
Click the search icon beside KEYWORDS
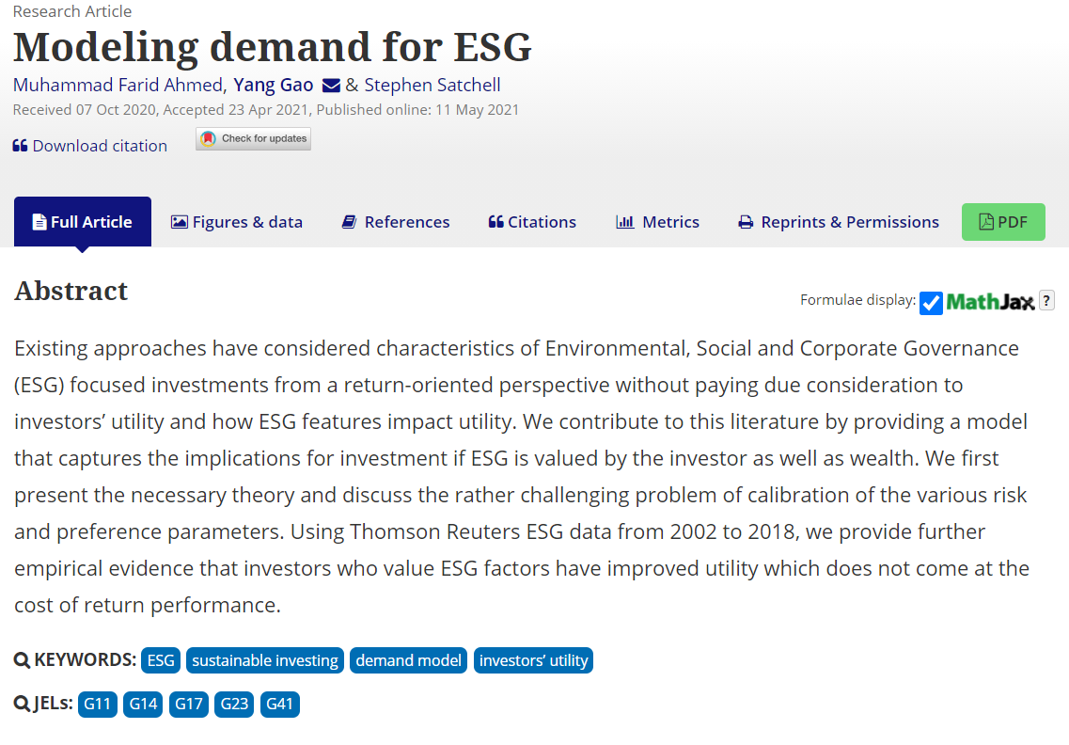click(x=23, y=660)
